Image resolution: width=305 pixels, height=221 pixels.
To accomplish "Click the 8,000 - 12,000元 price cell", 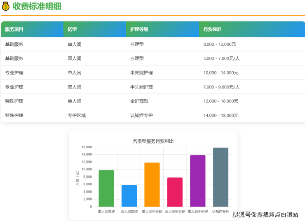I will pos(220,44).
